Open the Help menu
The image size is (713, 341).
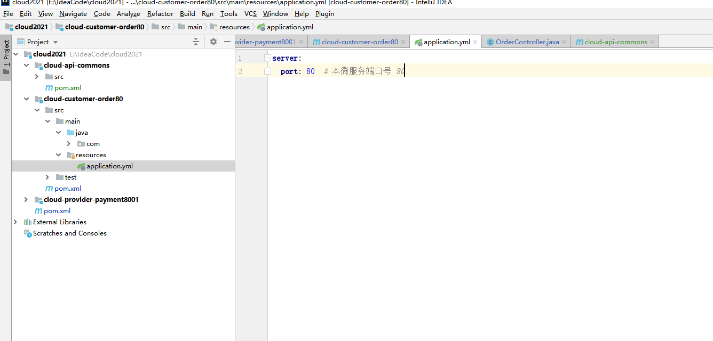click(302, 14)
